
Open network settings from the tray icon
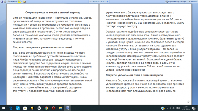coord(170,108)
